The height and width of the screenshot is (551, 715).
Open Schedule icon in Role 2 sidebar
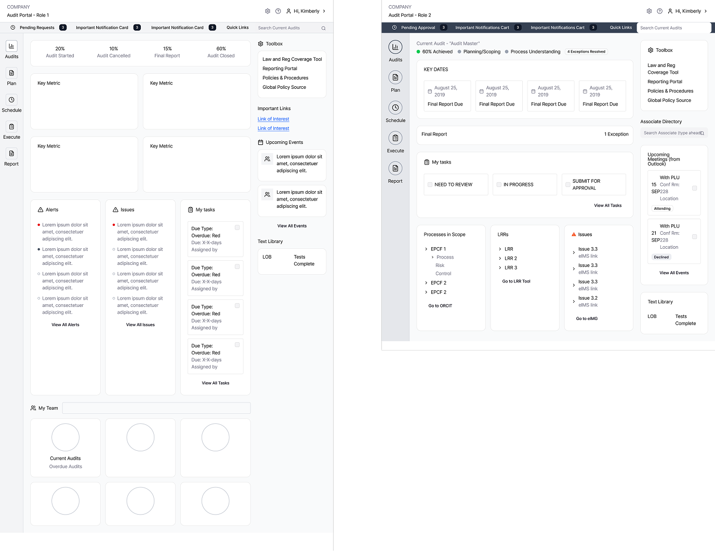coord(395,107)
